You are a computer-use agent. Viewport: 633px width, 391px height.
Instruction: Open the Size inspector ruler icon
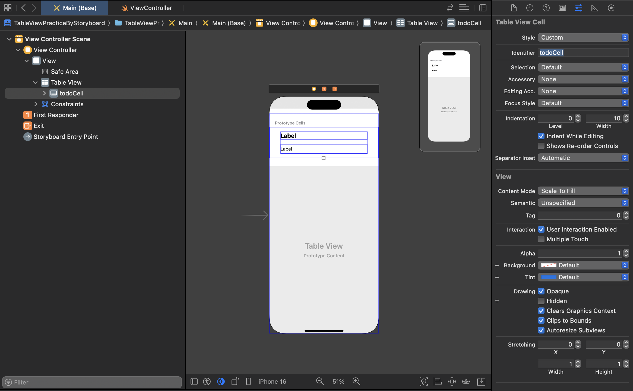(594, 8)
